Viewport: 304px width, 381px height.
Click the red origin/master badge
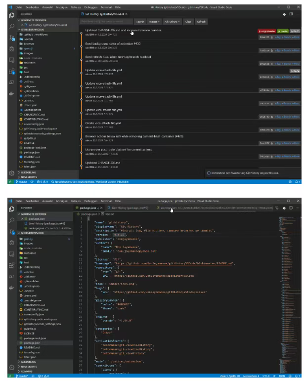tap(266, 31)
